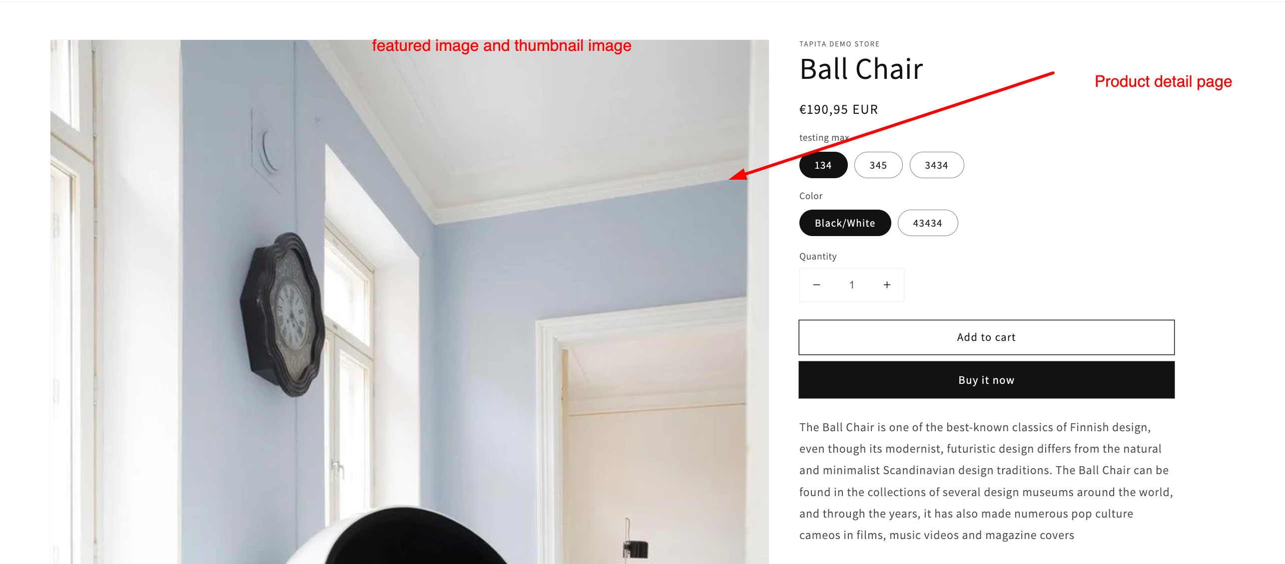The width and height of the screenshot is (1285, 564).
Task: Pick the Black/White color option
Action: tap(845, 223)
